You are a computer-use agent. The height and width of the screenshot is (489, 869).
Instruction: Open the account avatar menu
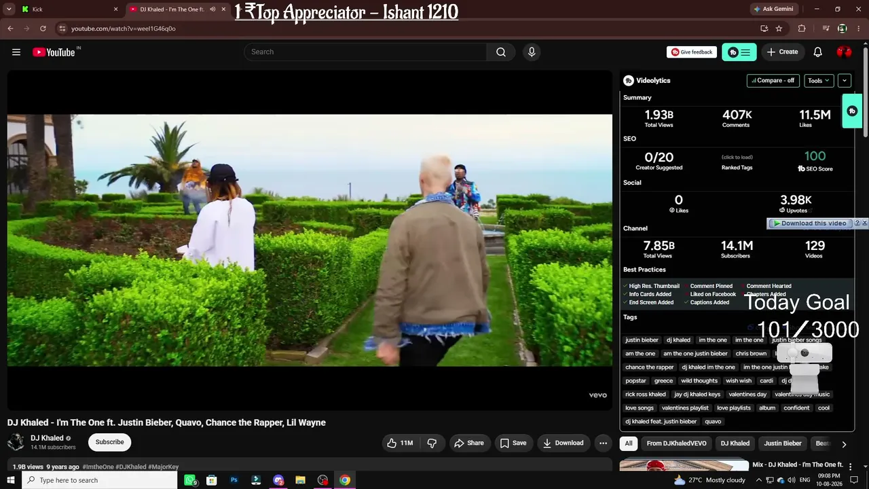845,52
